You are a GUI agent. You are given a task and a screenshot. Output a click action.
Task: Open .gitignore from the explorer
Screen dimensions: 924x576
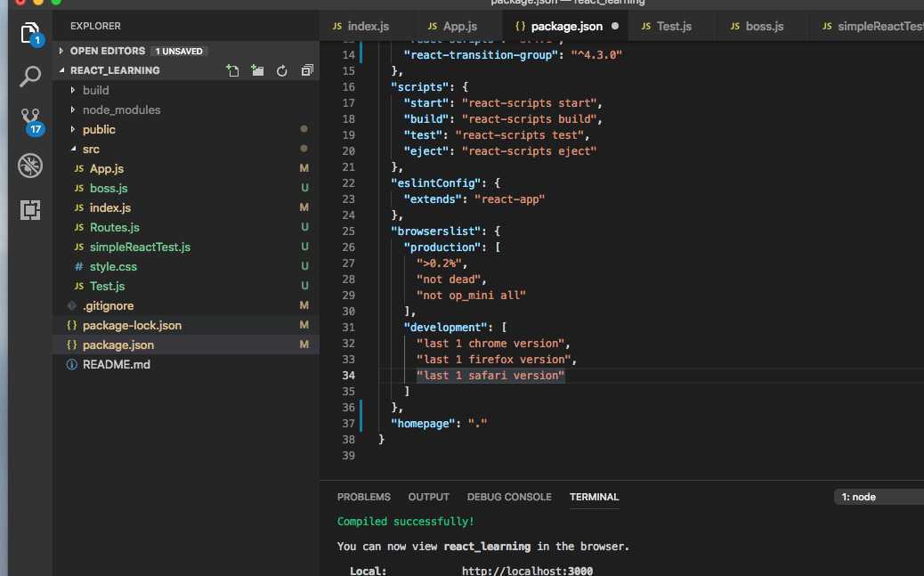[x=108, y=305]
